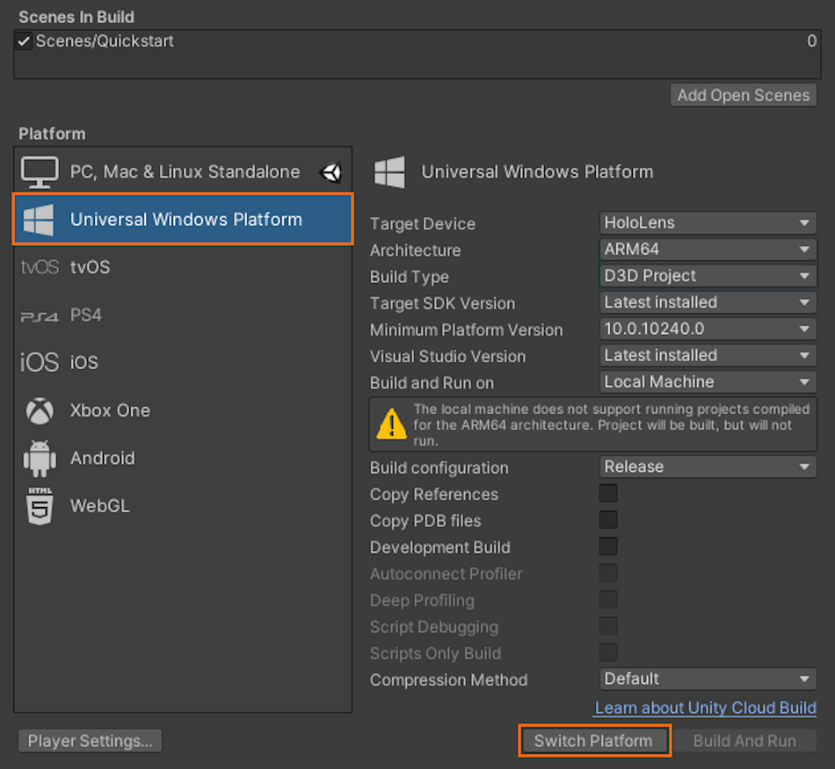The width and height of the screenshot is (835, 769).
Task: Enable the Development Build checkbox
Action: (x=608, y=547)
